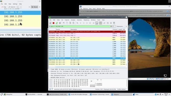Click the ip.src display filter field

[x=80, y=26]
